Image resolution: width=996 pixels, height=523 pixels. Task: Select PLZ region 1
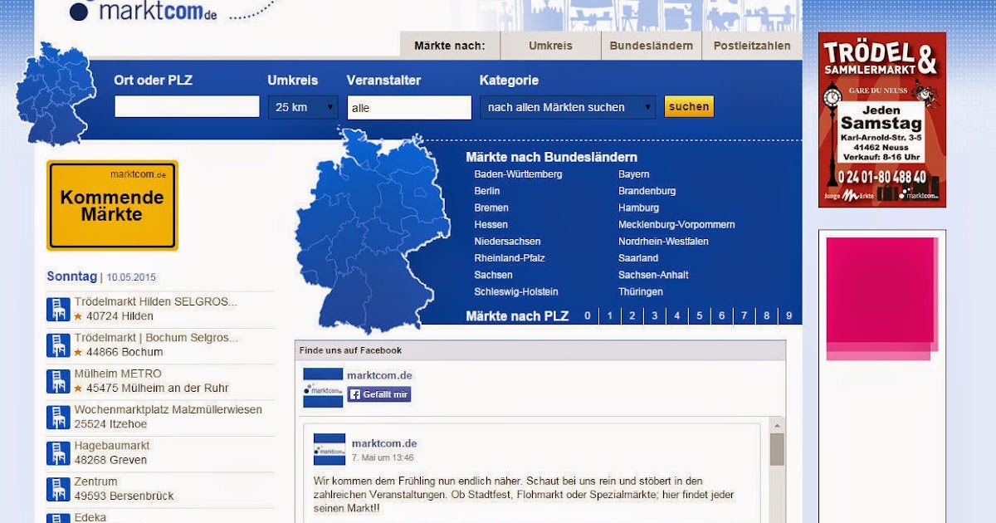click(x=610, y=315)
